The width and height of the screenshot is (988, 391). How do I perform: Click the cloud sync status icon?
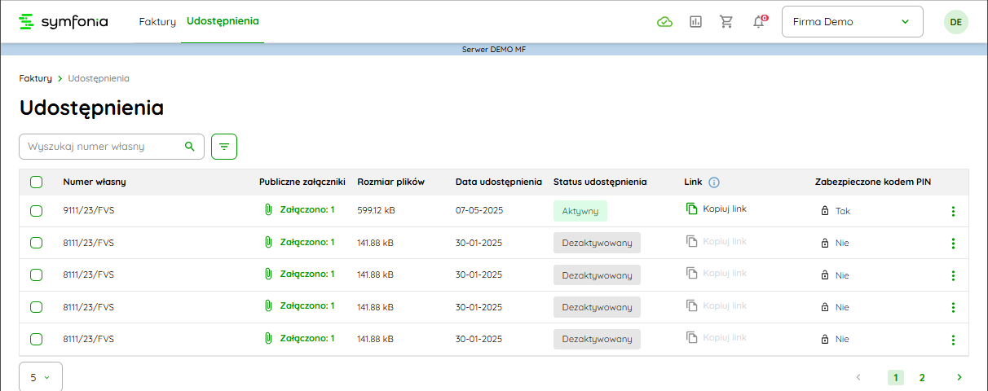[x=664, y=22]
